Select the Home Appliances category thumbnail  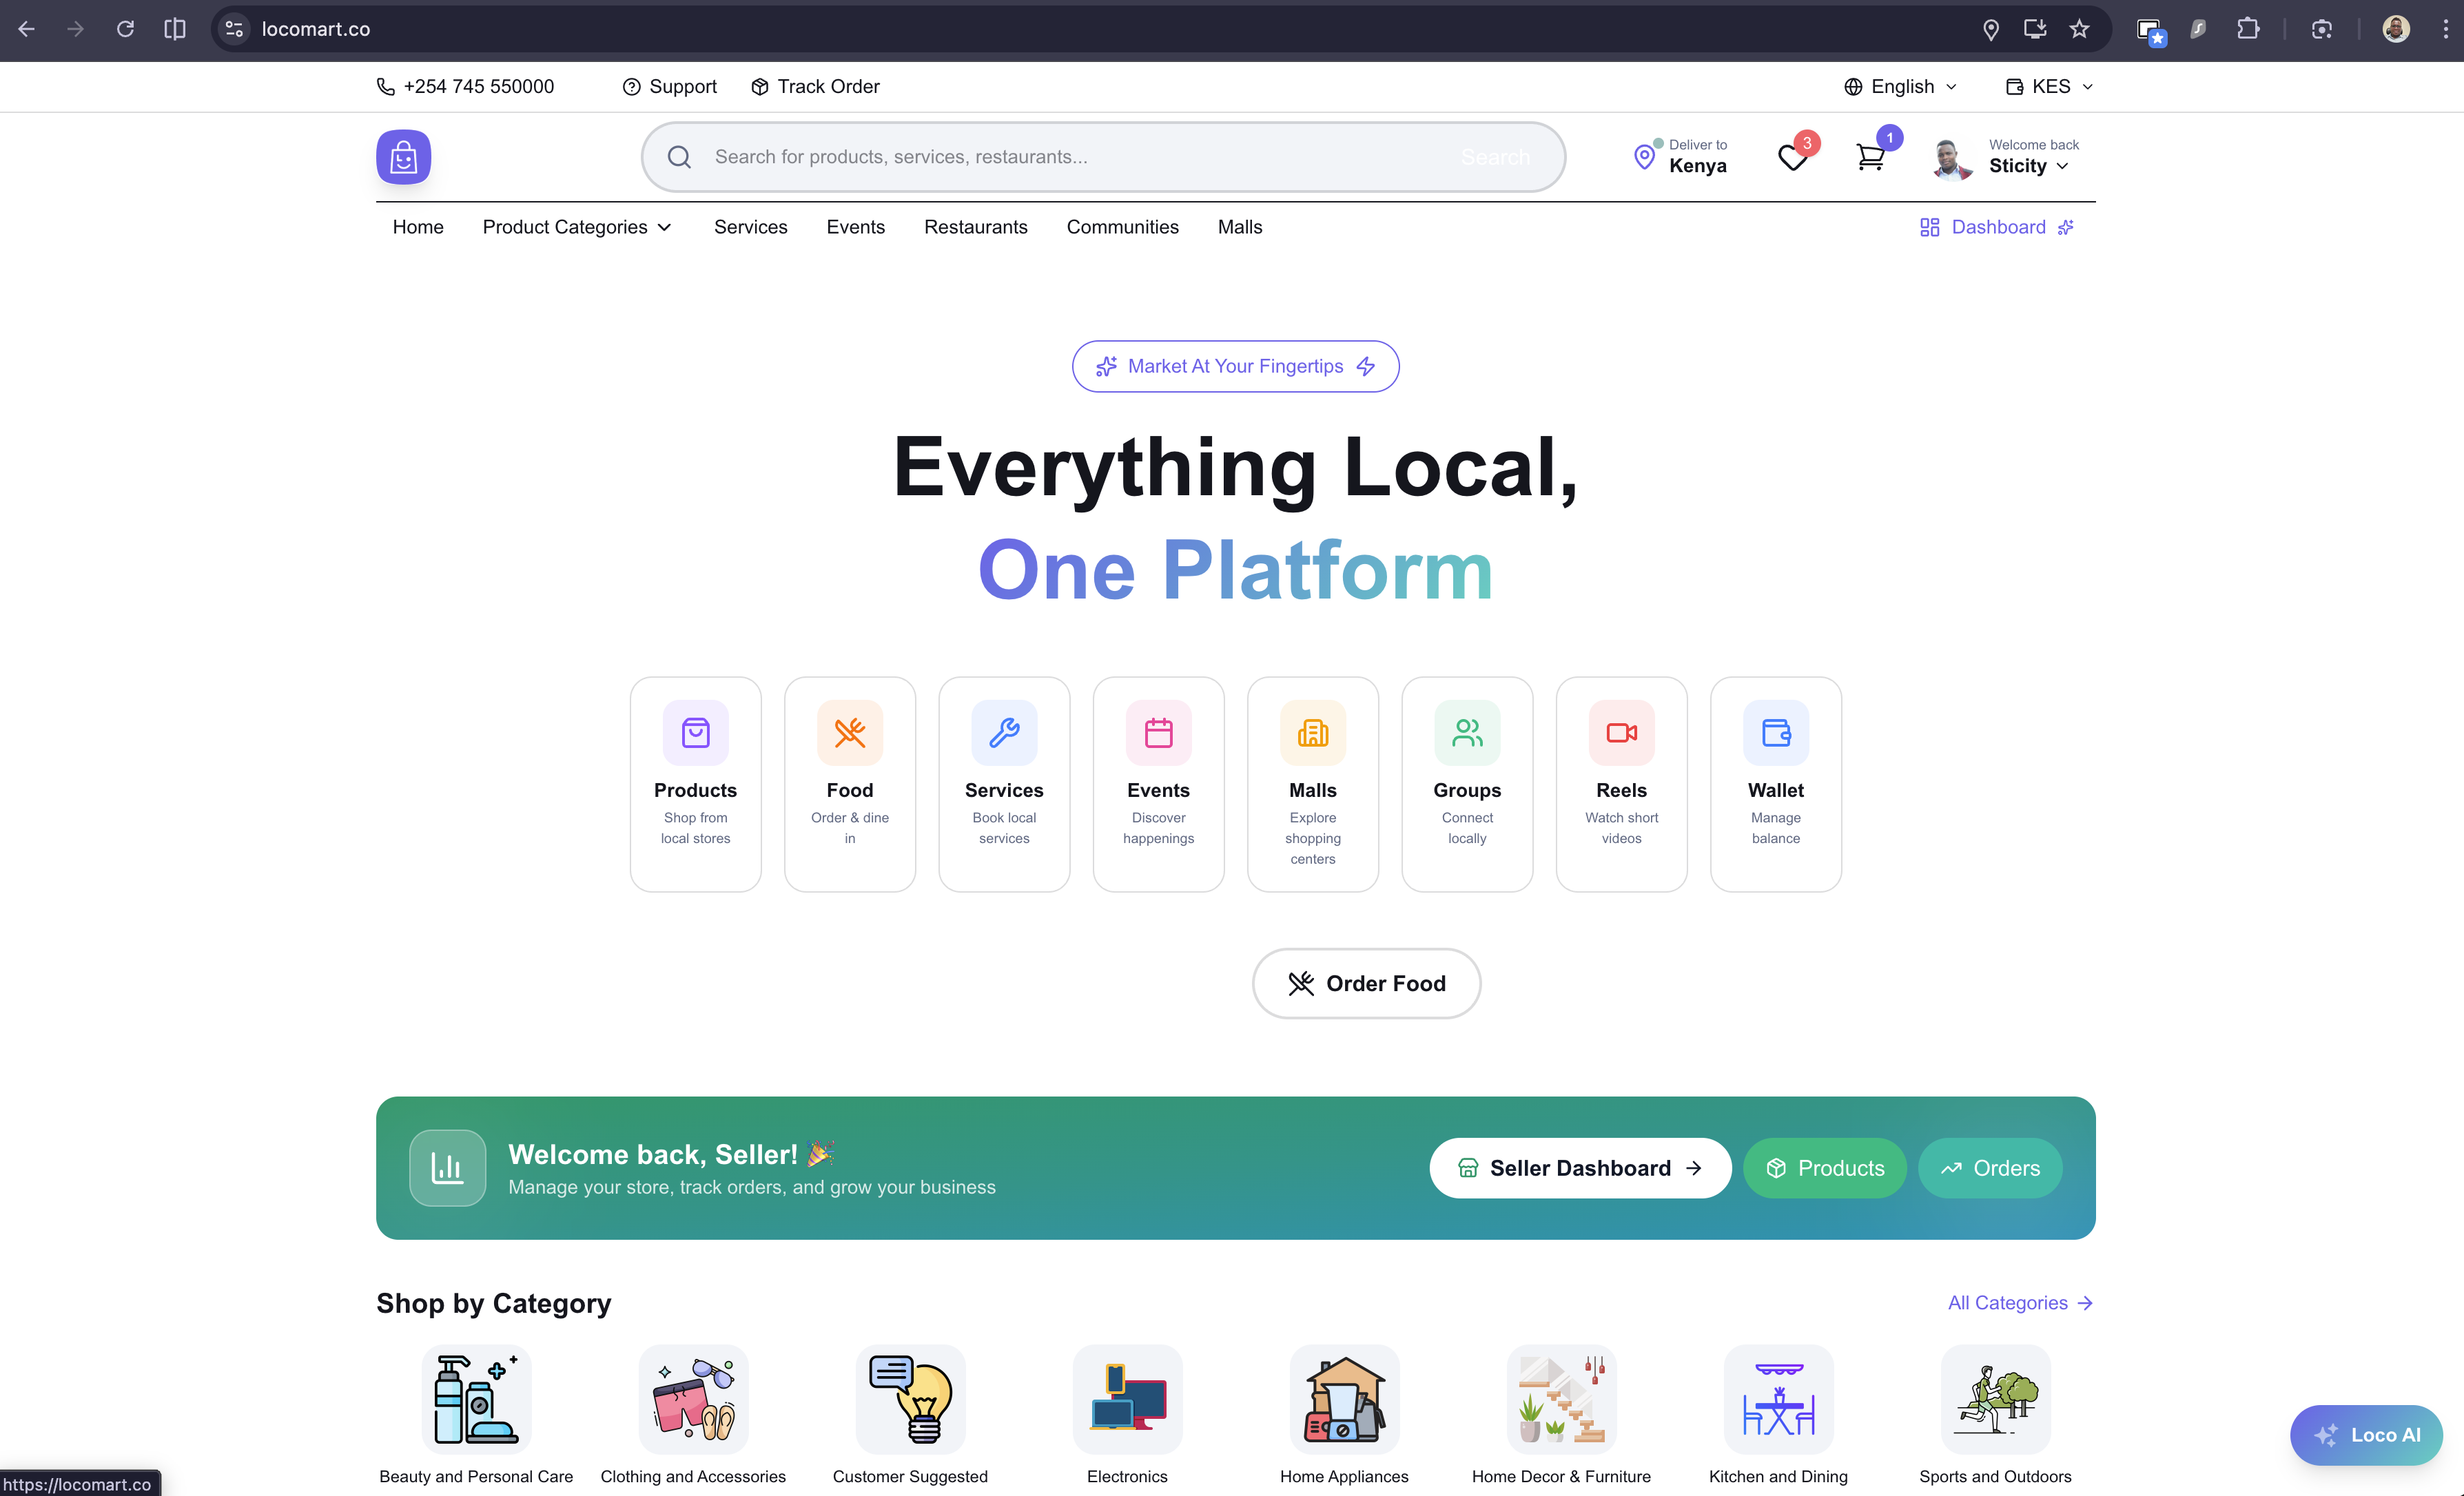click(1344, 1399)
